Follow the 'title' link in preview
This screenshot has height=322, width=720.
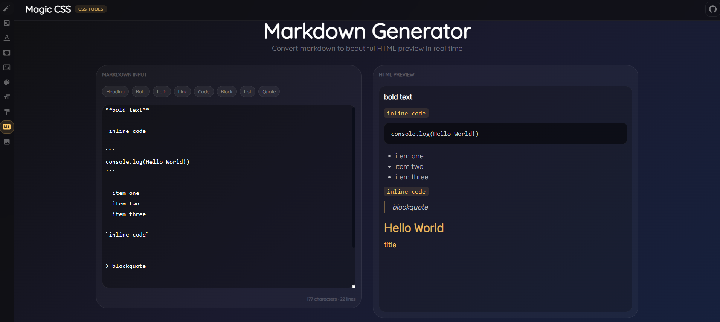click(x=390, y=245)
